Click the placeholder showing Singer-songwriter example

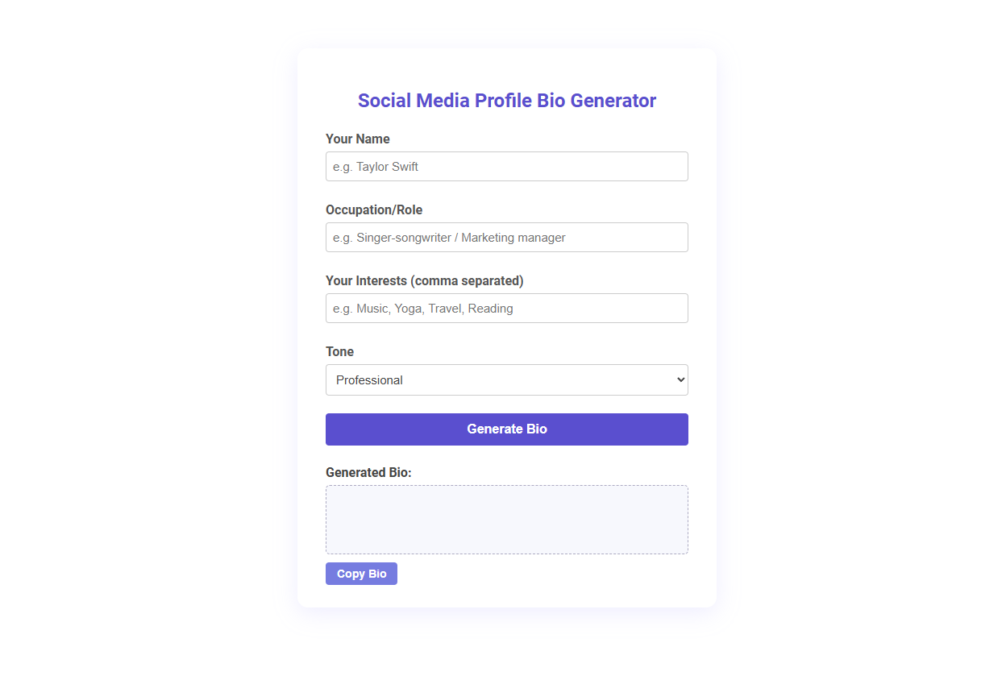(x=449, y=237)
